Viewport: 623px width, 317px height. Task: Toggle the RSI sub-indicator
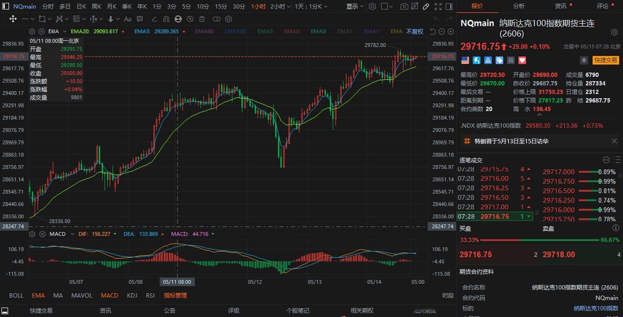150,295
